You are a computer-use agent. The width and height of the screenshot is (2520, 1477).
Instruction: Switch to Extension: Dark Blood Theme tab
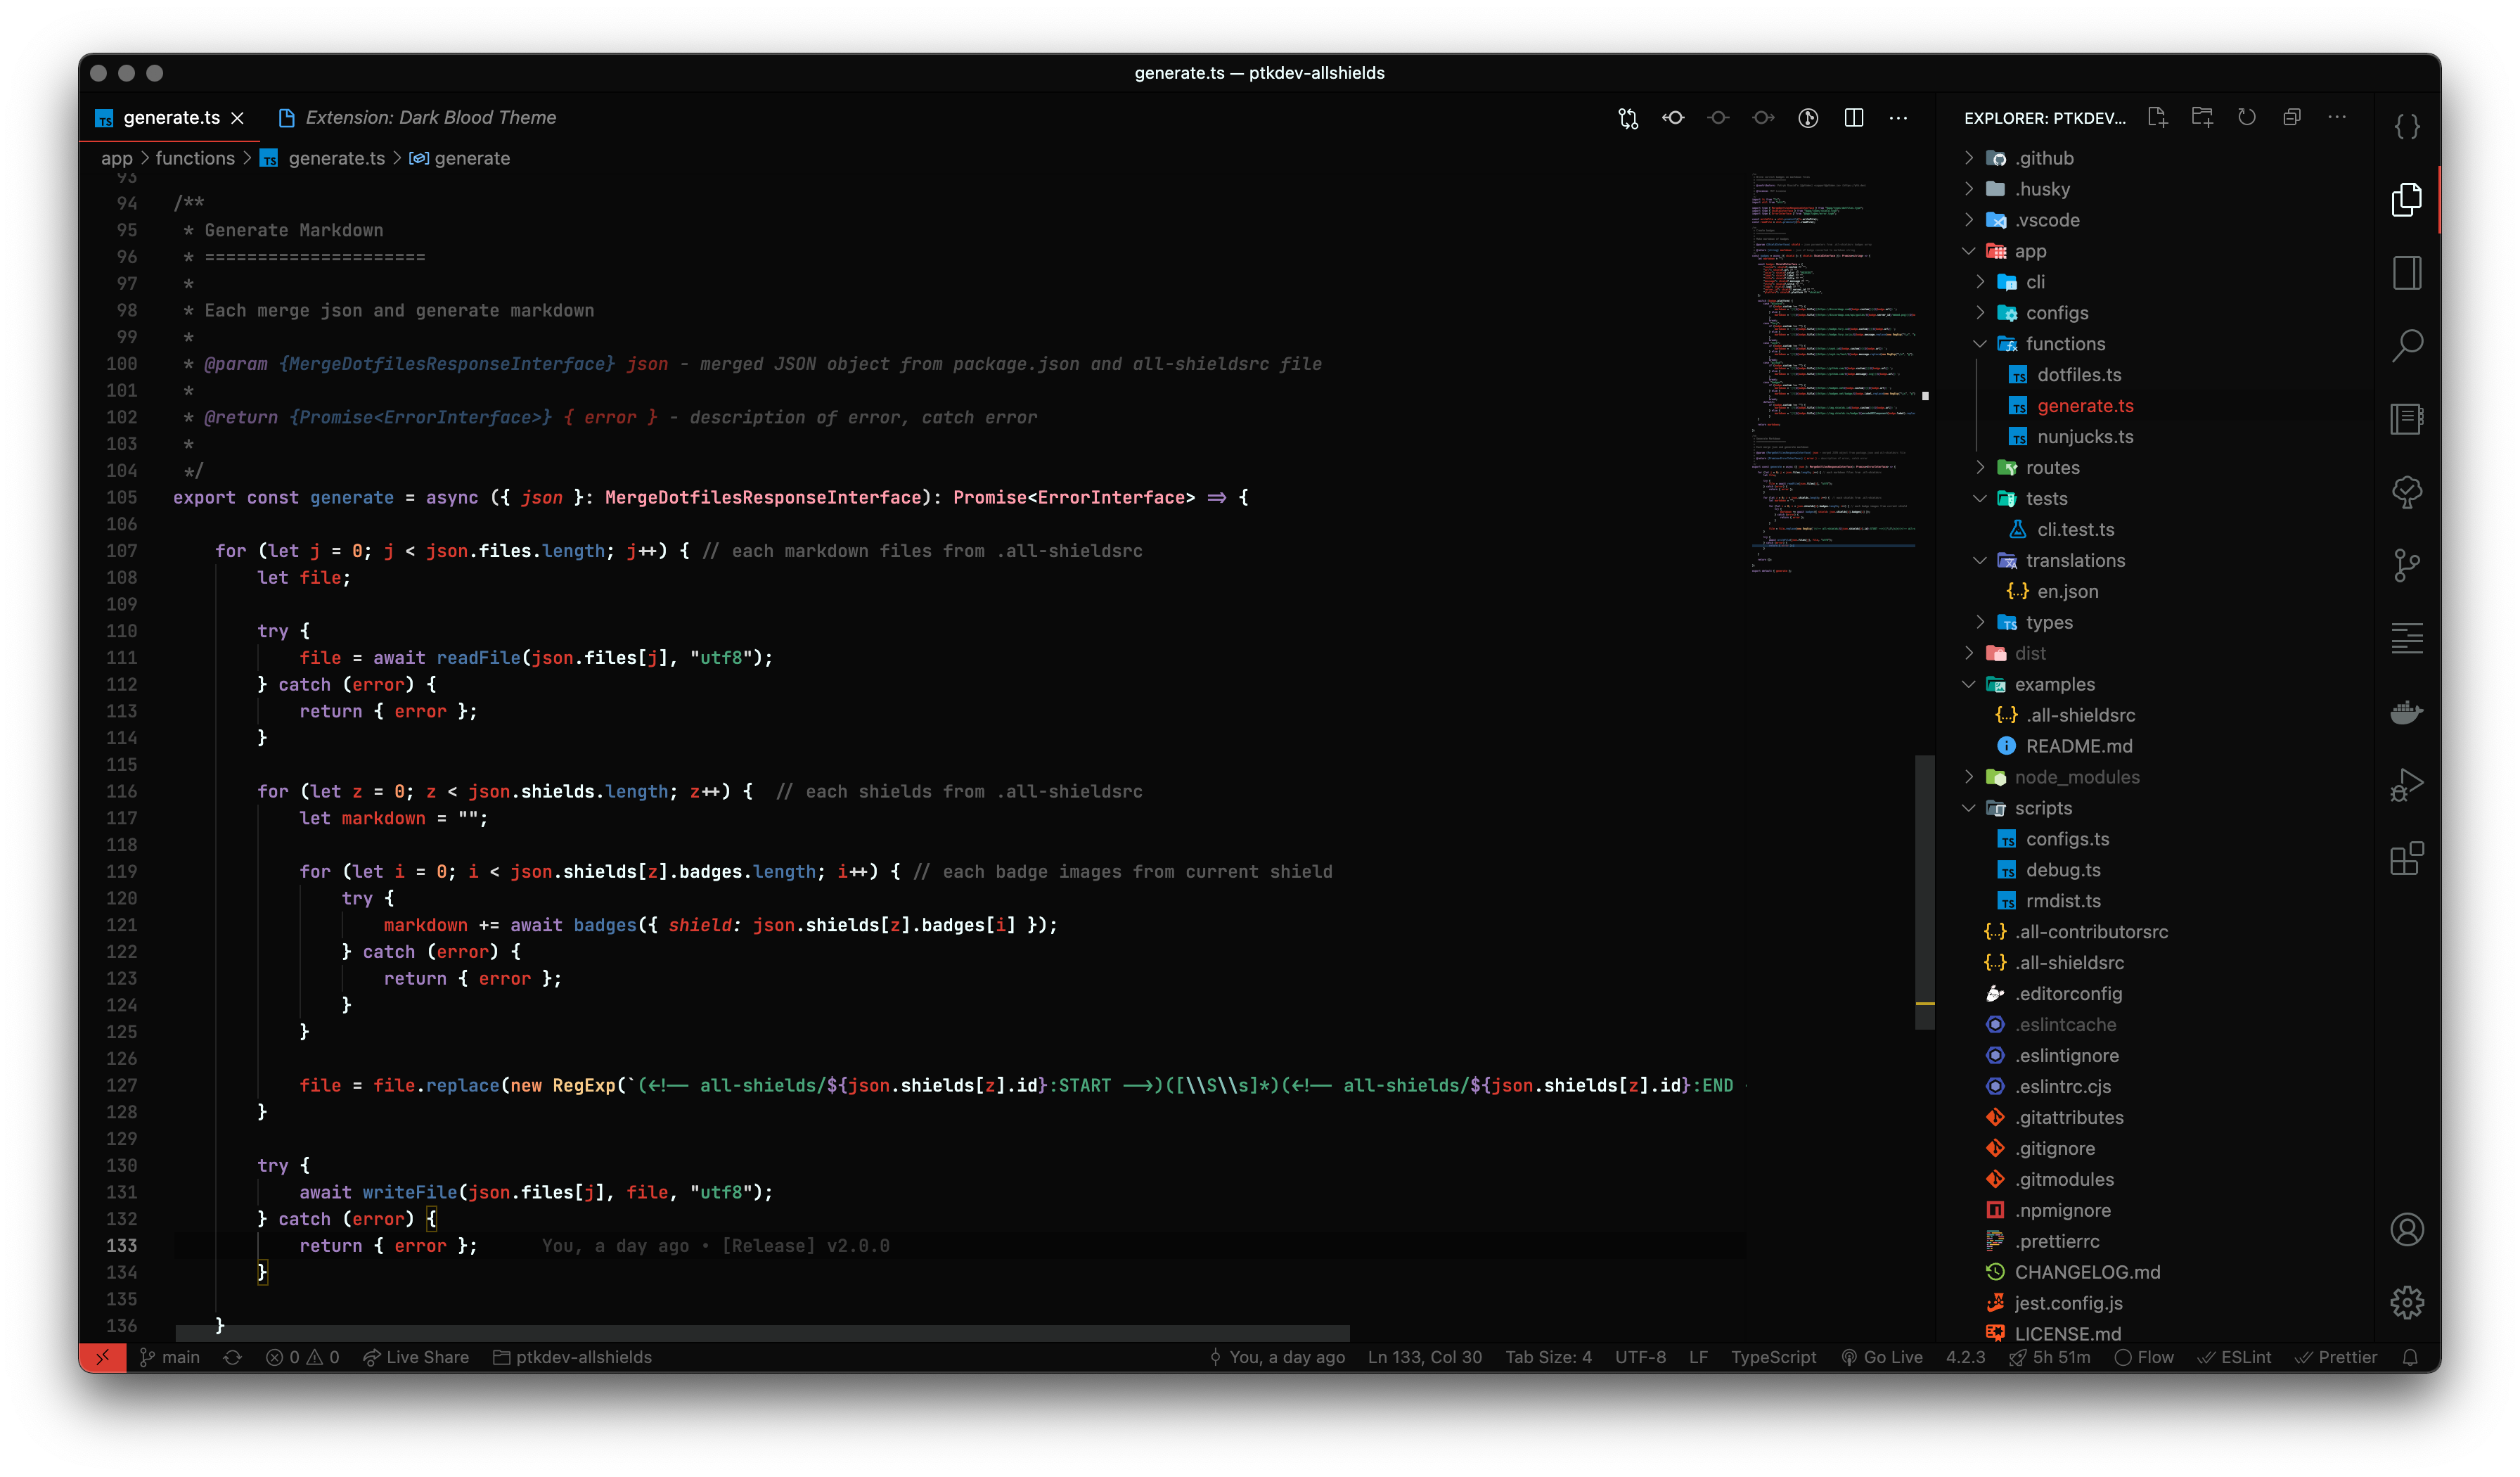click(429, 118)
